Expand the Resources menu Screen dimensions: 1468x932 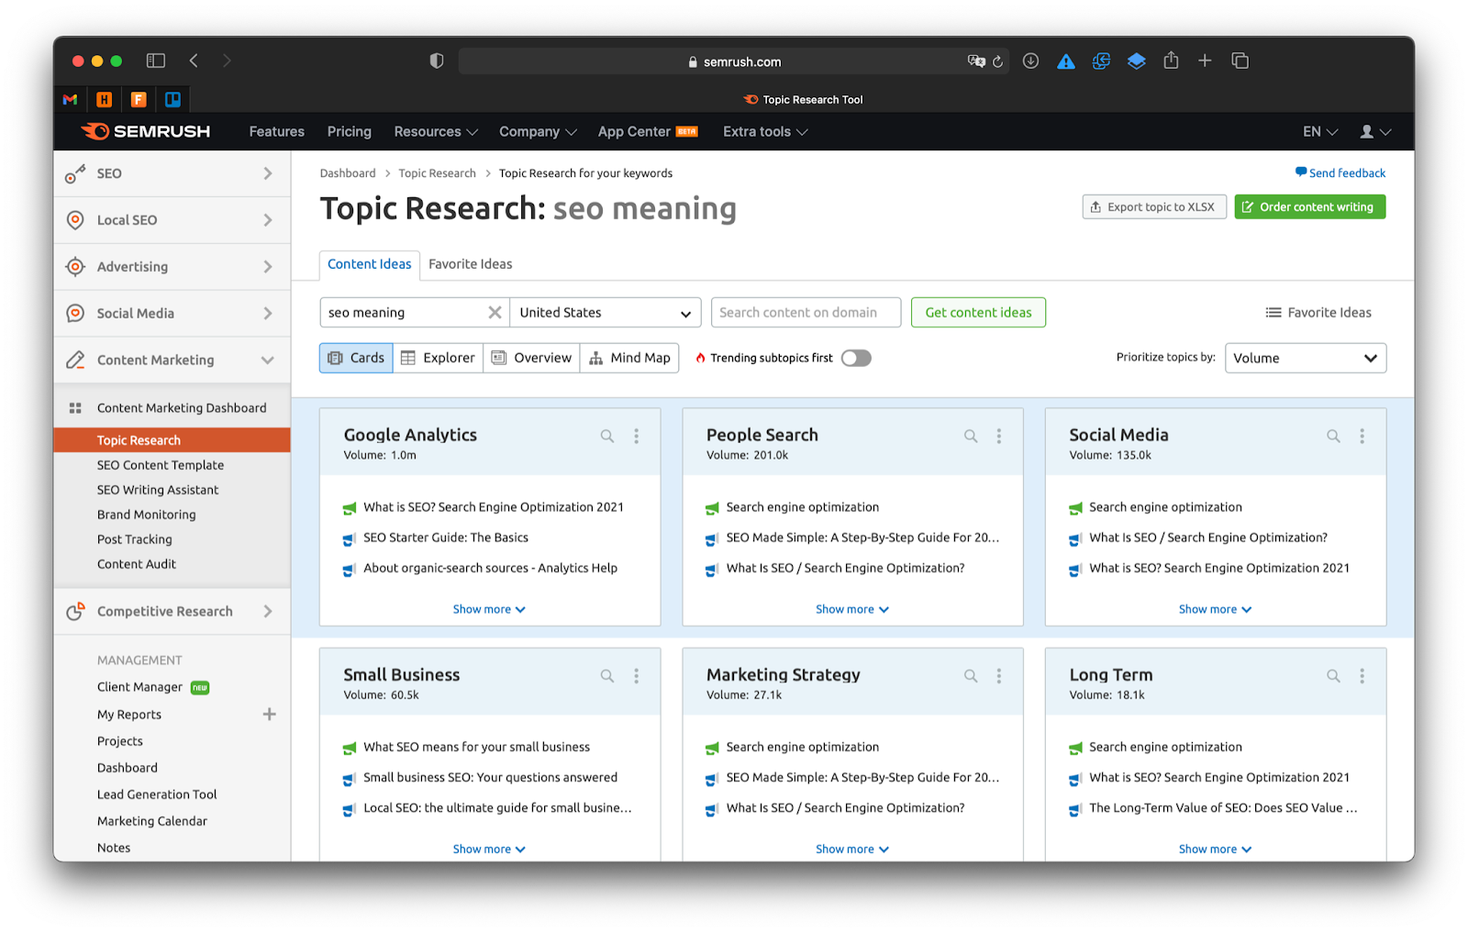pos(436,131)
